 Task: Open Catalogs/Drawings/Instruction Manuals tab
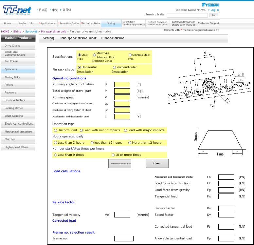184,23
